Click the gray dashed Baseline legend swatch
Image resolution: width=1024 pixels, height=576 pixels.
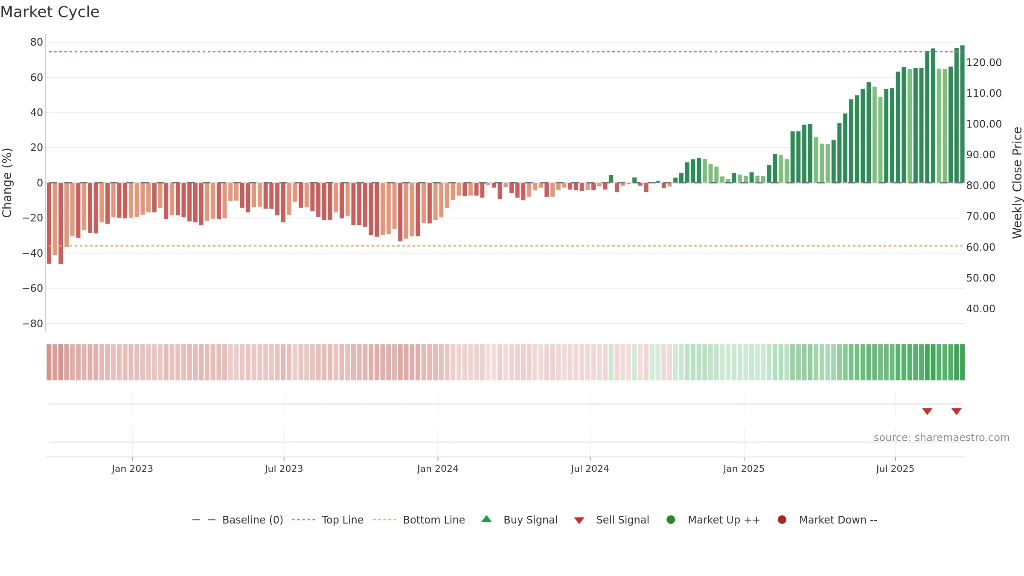204,520
